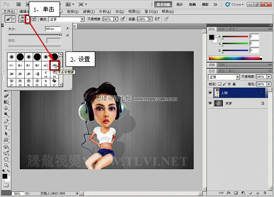Select the 3D Camera Rotate tool
The width and height of the screenshot is (274, 197).
tap(6, 153)
